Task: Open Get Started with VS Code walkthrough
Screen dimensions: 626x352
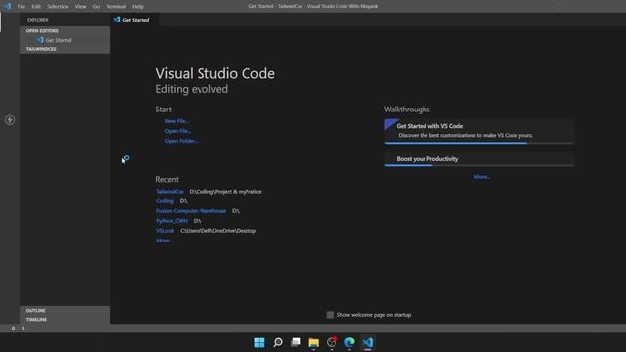Action: coord(479,131)
